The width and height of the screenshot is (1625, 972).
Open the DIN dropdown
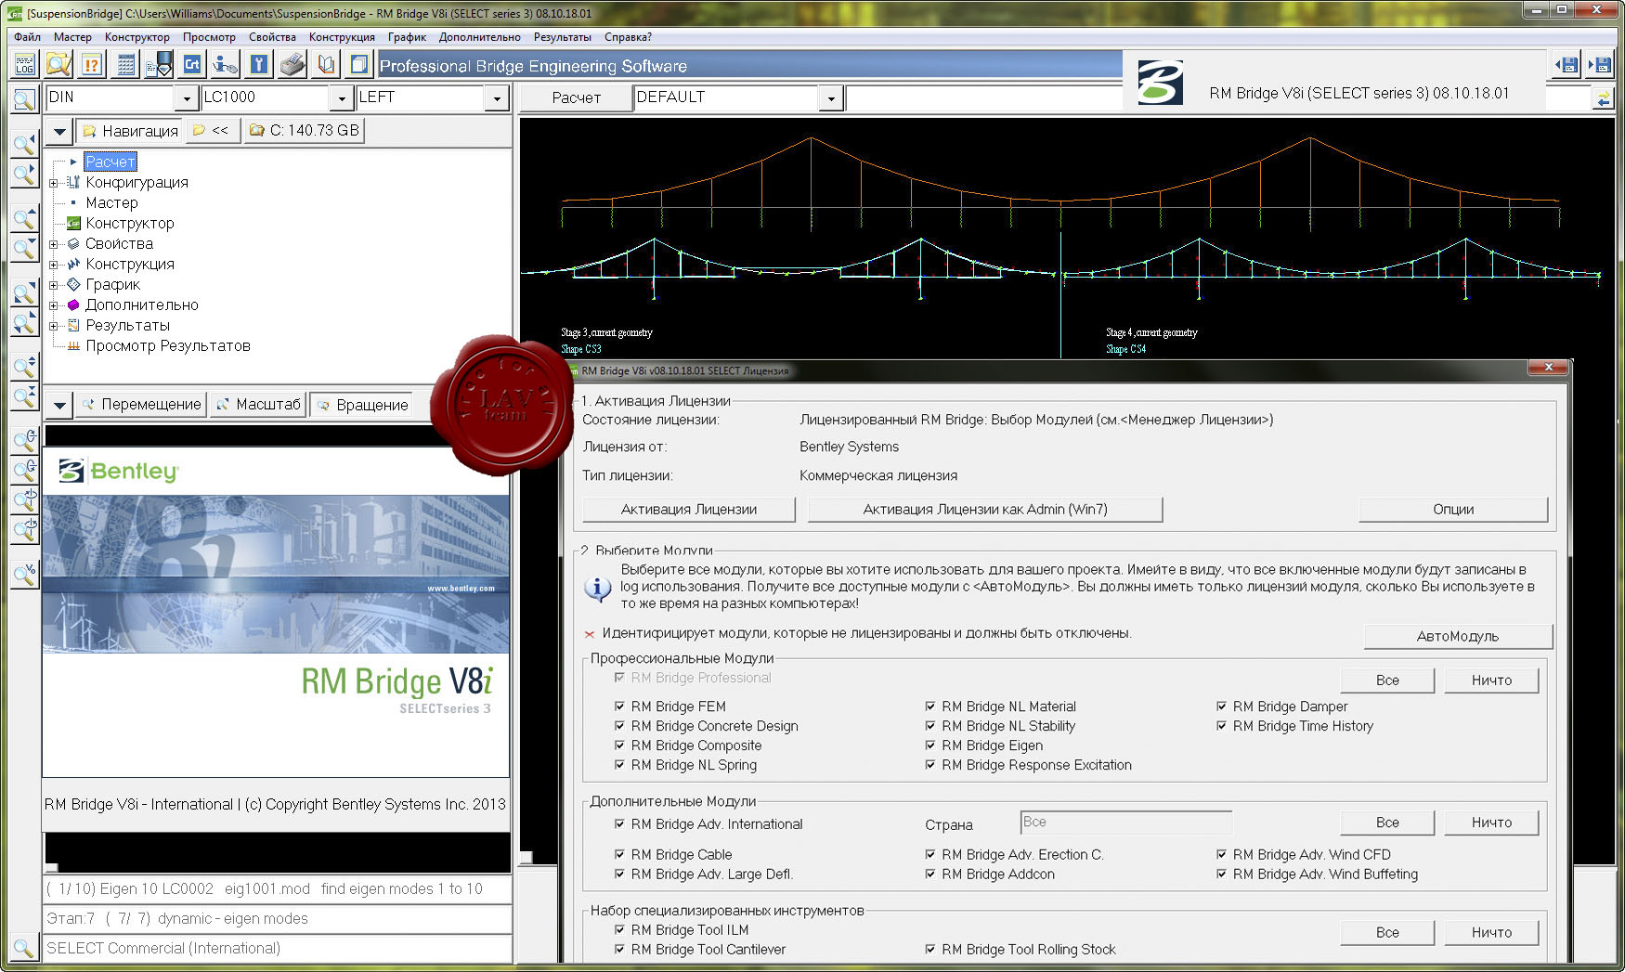click(x=186, y=98)
